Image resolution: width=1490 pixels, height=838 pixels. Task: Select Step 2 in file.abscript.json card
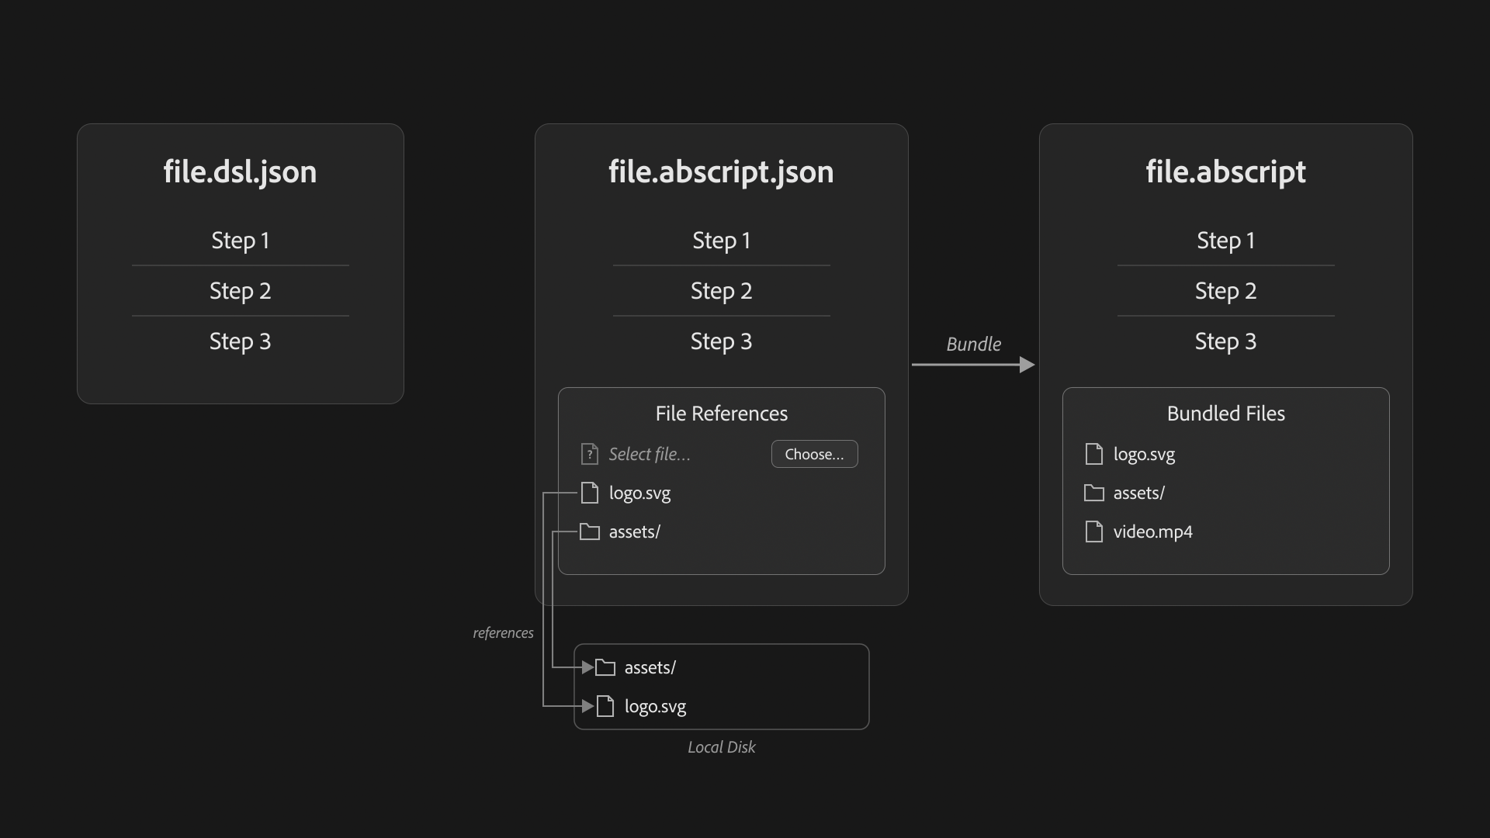[721, 291]
